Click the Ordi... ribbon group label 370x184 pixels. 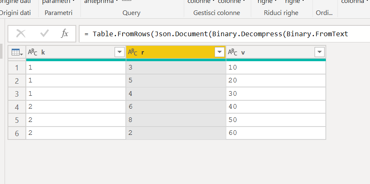point(324,13)
